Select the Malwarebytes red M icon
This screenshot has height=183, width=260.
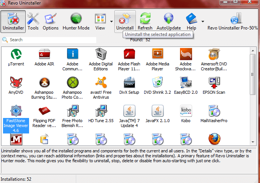tap(16, 139)
